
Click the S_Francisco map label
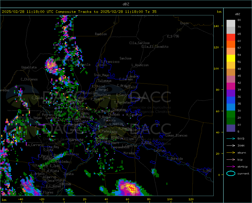point(110,62)
